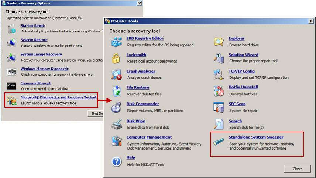This screenshot has width=316, height=178.
Task: Click the System Image Recovery icon
Action: click(12, 57)
